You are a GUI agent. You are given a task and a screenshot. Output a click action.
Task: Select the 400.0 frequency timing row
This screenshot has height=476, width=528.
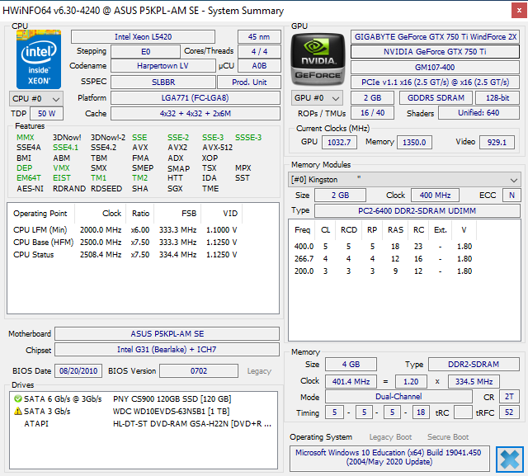point(383,247)
